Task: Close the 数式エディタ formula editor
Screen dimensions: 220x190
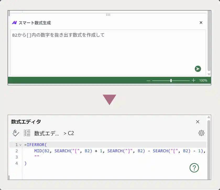Action: [198, 122]
